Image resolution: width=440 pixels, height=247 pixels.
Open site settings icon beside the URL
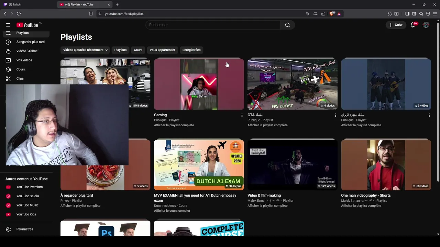coord(100,14)
